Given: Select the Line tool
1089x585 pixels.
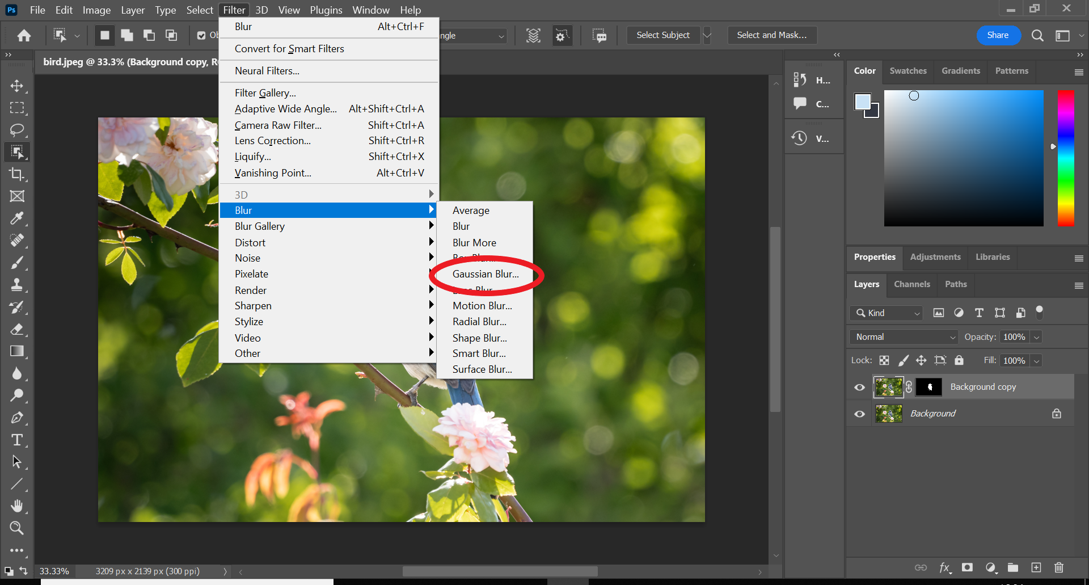Looking at the screenshot, I should pyautogui.click(x=17, y=484).
